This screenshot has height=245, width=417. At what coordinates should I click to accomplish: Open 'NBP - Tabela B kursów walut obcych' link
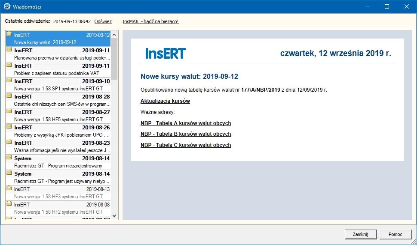pyautogui.click(x=186, y=134)
